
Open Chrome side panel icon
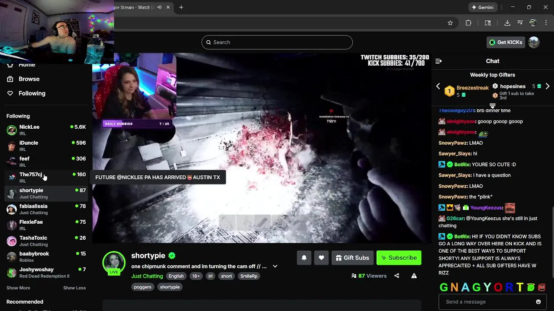click(x=488, y=23)
